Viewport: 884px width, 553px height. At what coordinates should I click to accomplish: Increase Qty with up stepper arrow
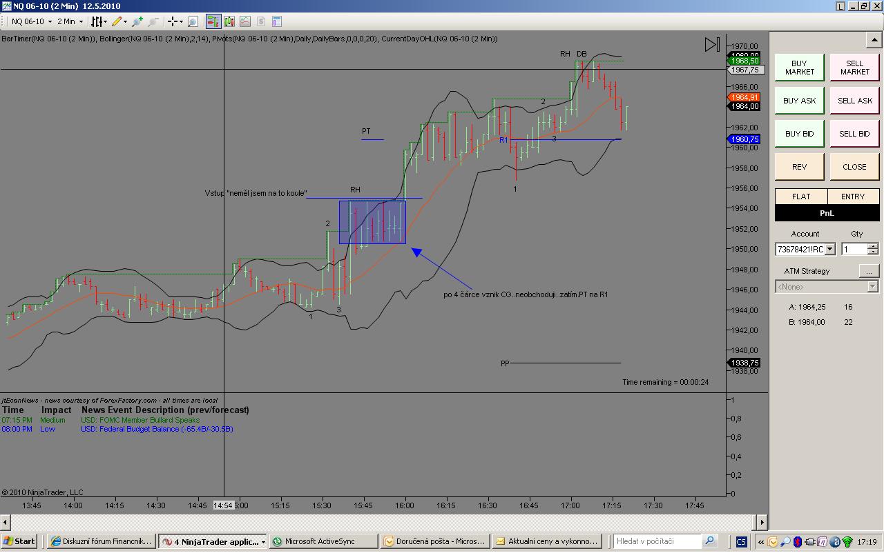pyautogui.click(x=873, y=246)
